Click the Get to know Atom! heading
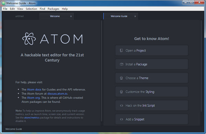The image size is (206, 134). pos(152,39)
